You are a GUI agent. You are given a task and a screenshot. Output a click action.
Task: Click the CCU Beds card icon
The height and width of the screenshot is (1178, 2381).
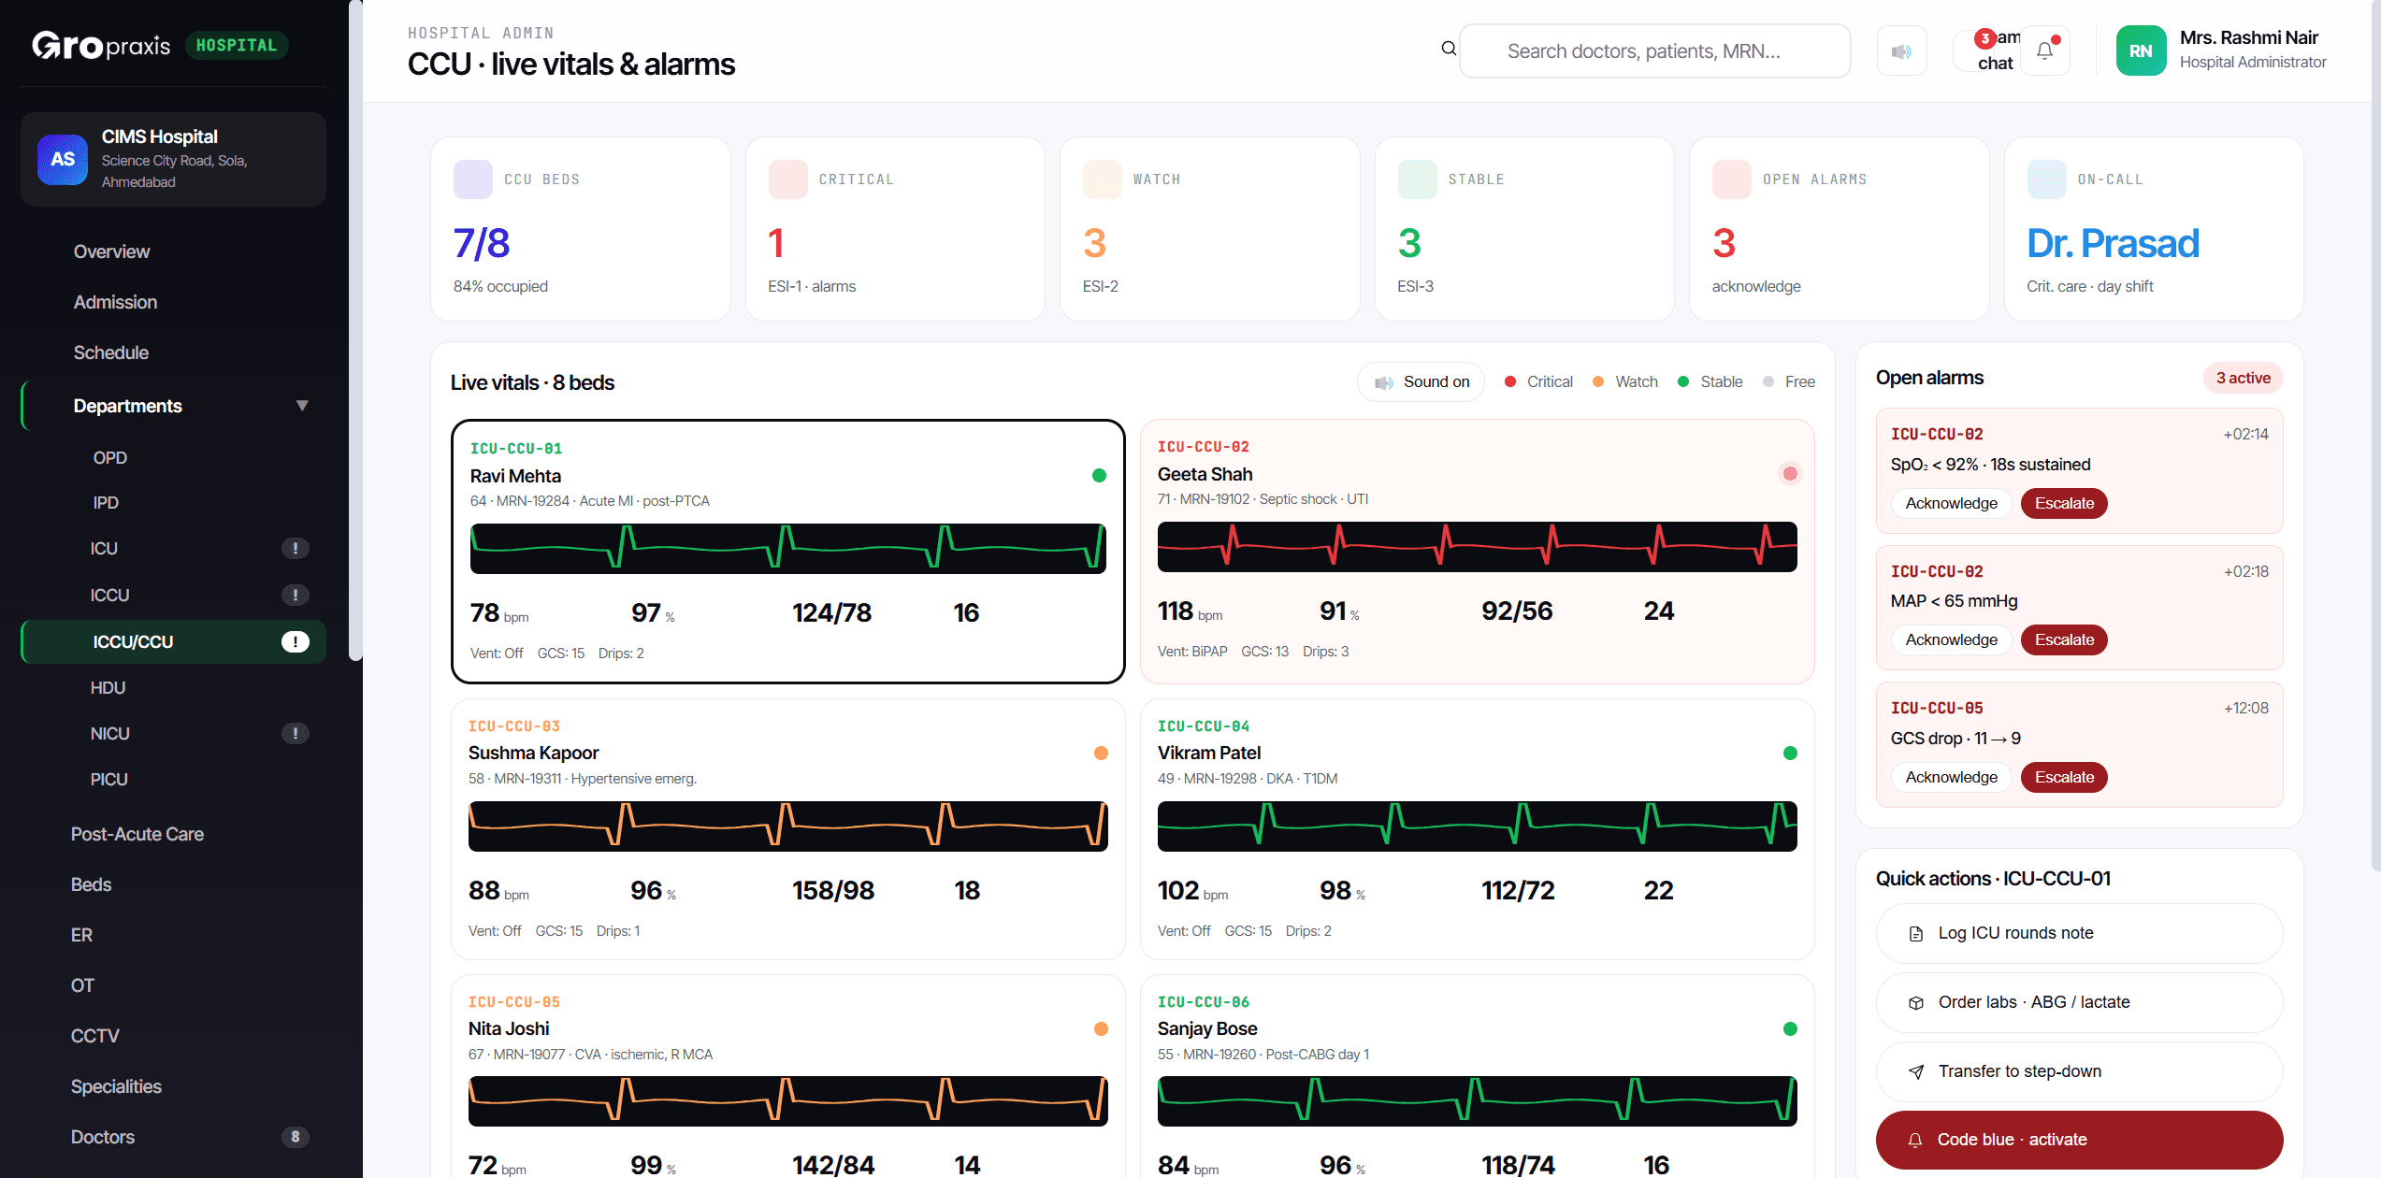point(473,180)
